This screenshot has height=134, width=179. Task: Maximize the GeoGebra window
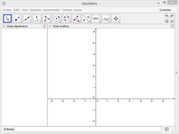coord(164,3)
